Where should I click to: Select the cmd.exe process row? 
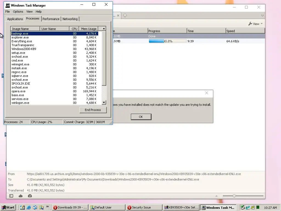coord(55,60)
